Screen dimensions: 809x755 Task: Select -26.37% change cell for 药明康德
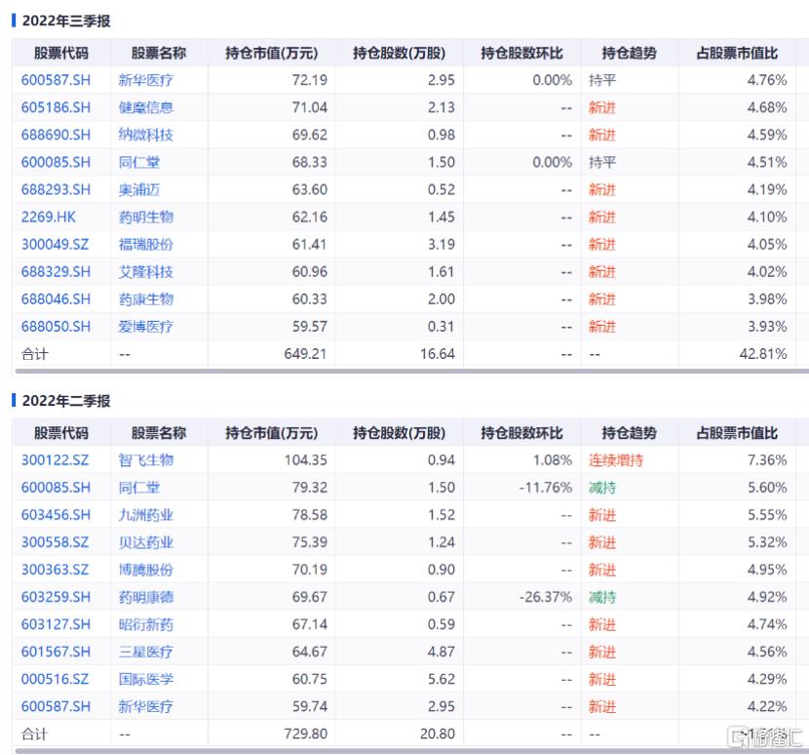pos(546,597)
